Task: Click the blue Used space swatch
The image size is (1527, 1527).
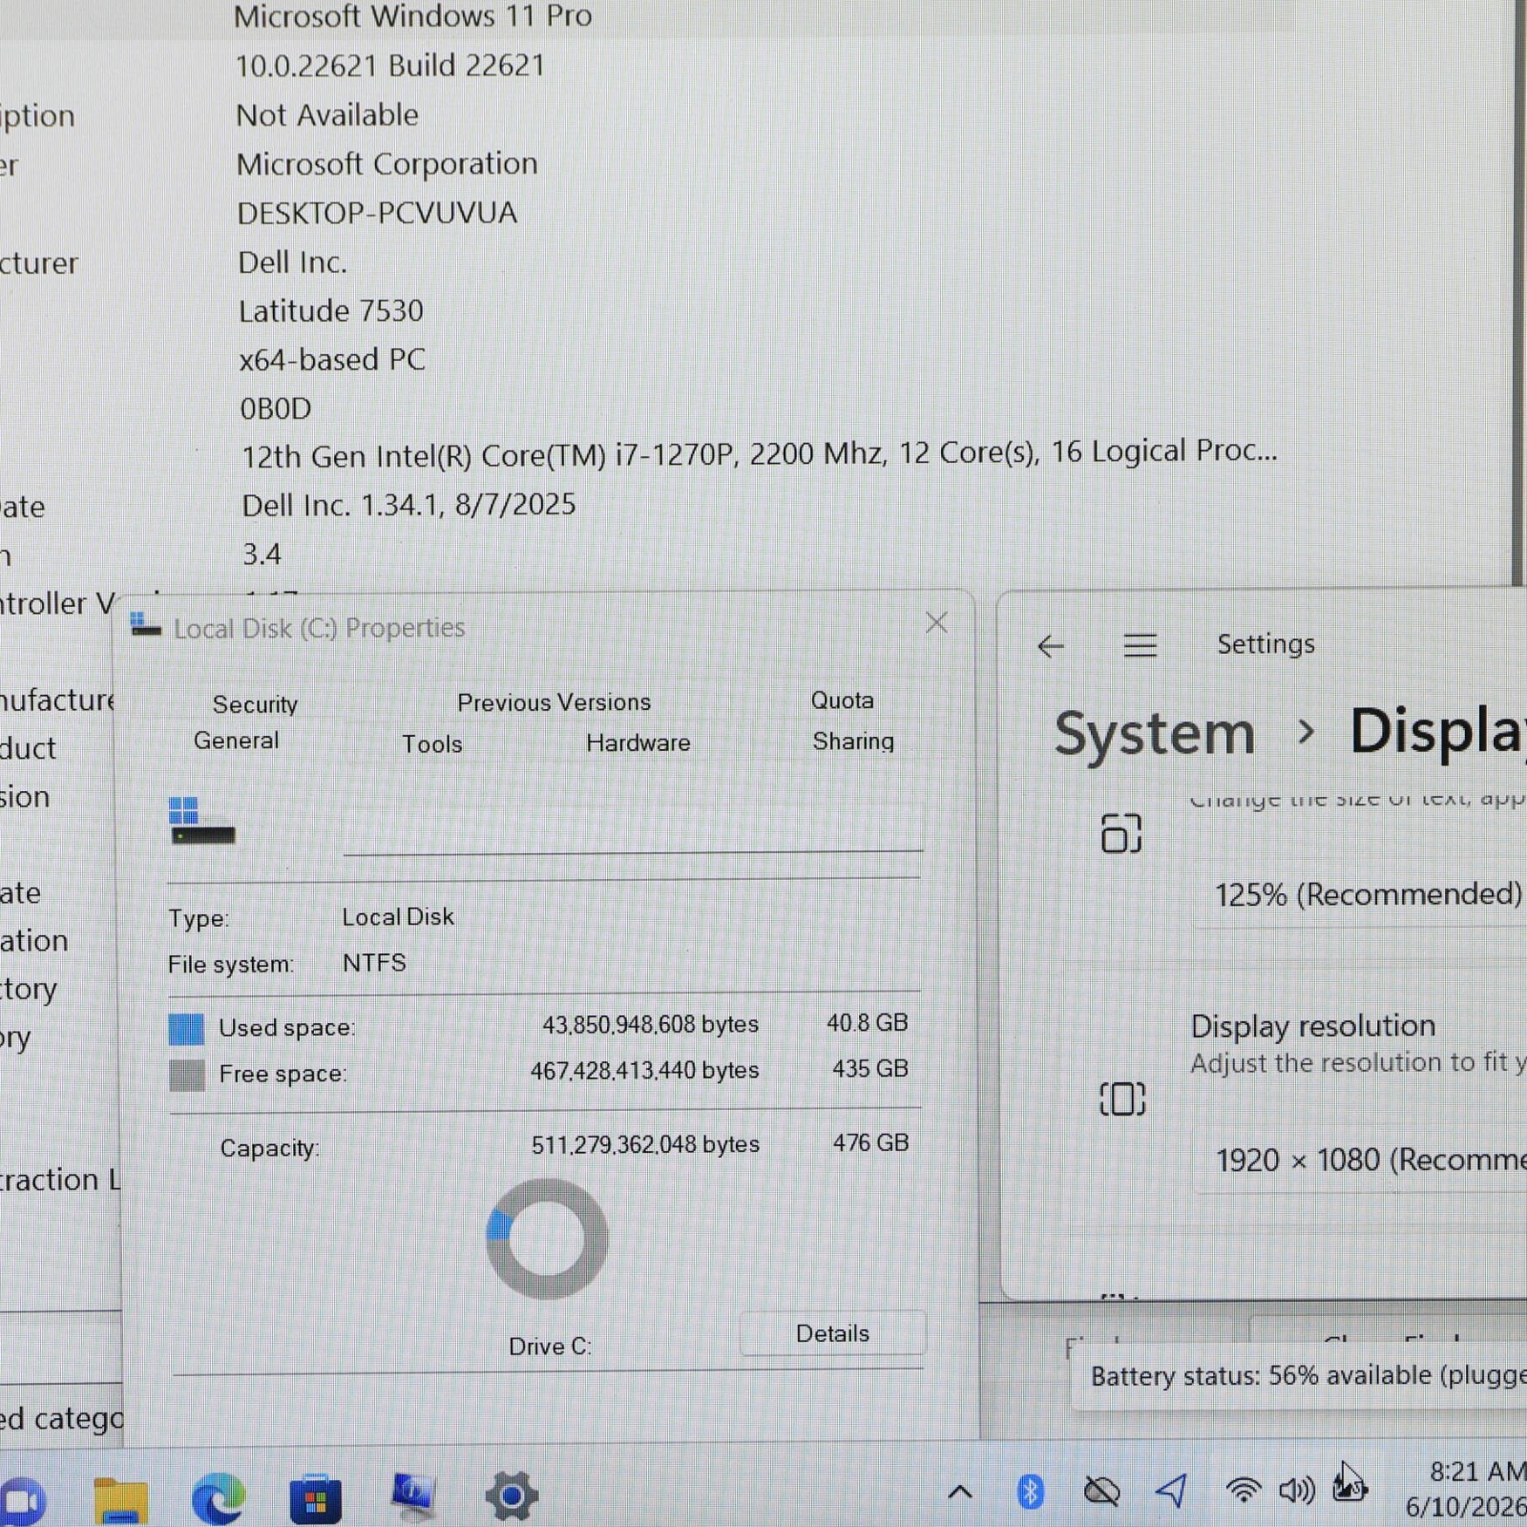Action: pos(186,1029)
